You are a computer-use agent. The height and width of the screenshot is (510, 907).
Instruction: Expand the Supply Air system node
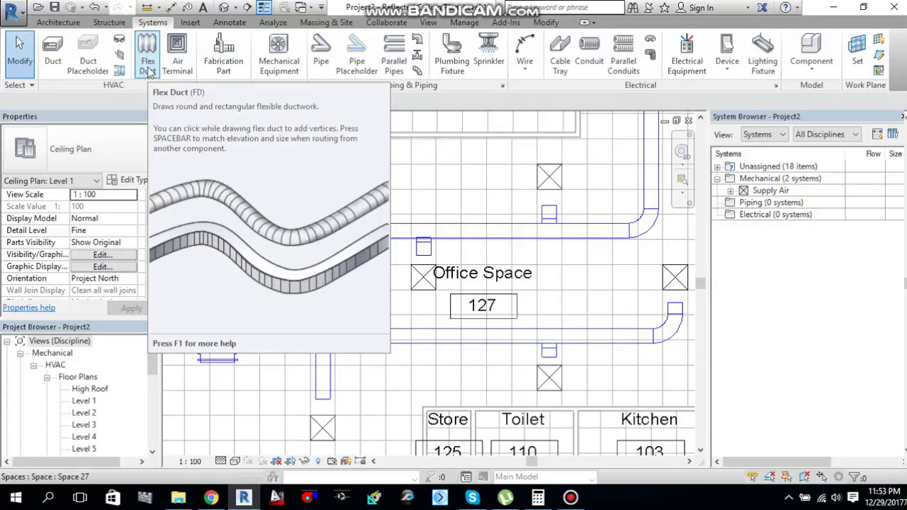pyautogui.click(x=731, y=191)
